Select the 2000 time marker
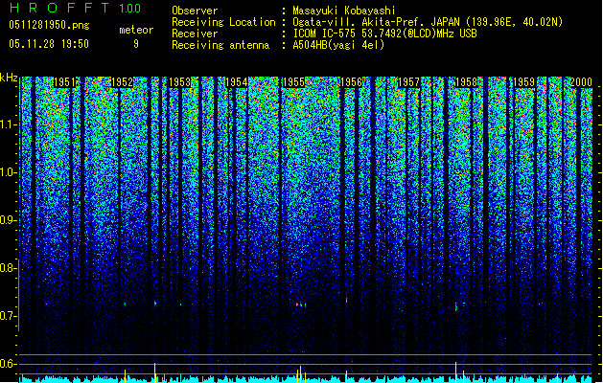Screen dimensions: 603x383 click(581, 82)
